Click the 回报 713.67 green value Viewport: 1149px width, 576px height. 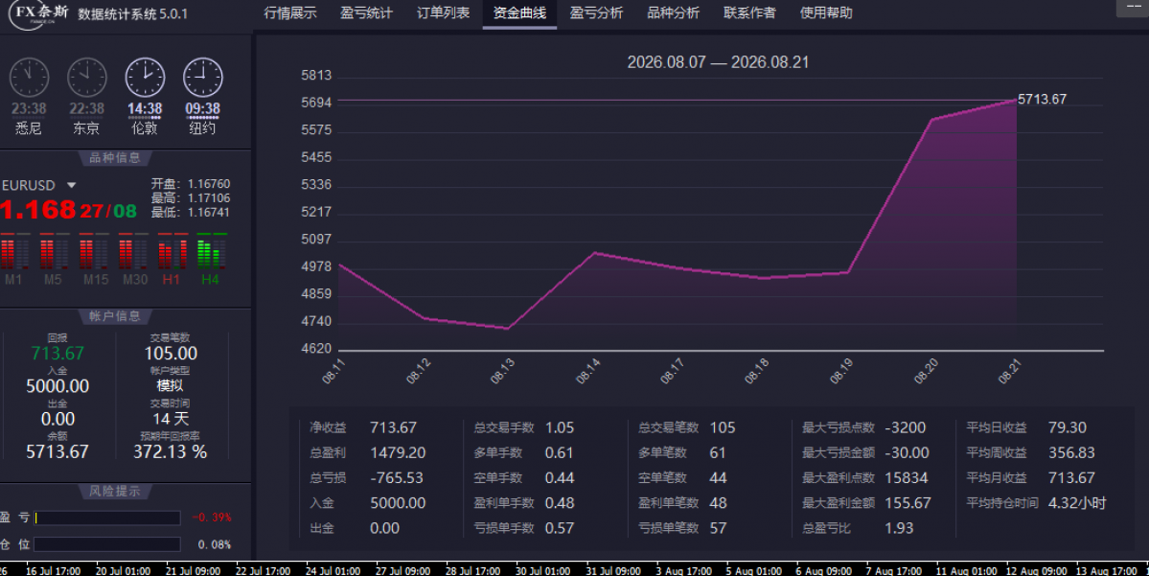tap(57, 354)
